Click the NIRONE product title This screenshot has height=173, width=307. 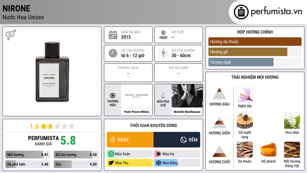[16, 8]
